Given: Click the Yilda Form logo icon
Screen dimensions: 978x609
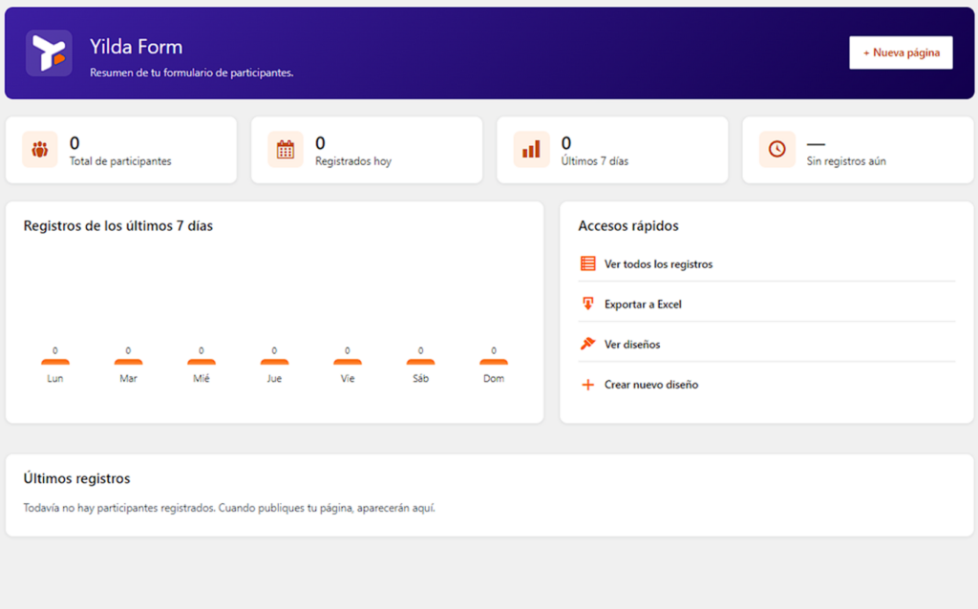Looking at the screenshot, I should 49,53.
